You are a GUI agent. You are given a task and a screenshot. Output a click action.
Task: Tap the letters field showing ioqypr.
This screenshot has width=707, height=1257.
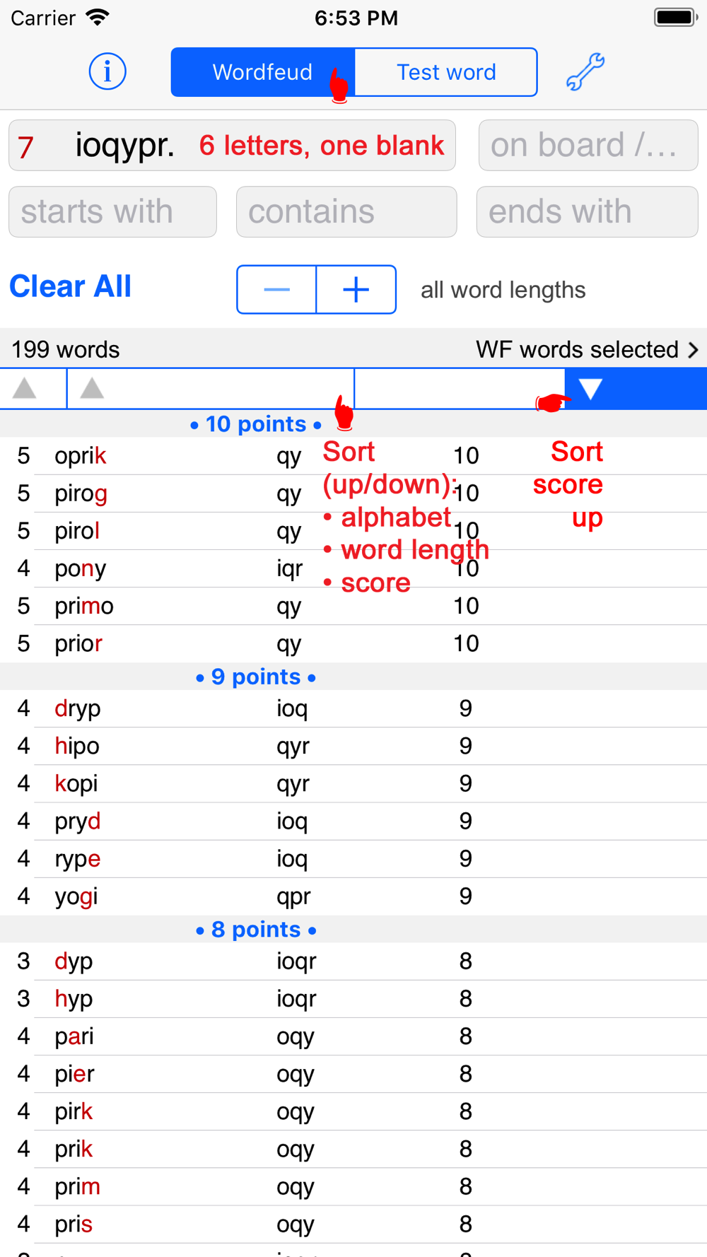232,146
